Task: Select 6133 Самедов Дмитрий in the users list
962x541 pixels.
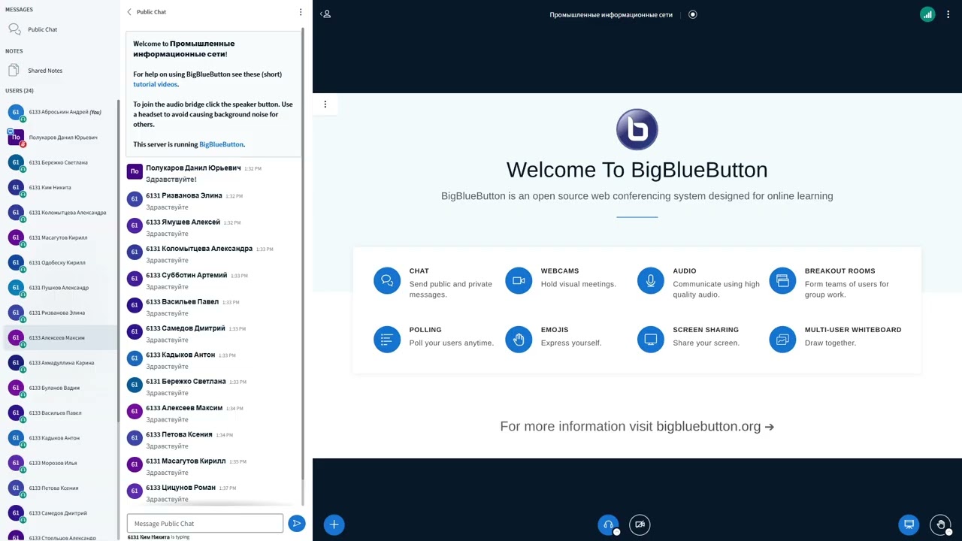Action: (x=60, y=513)
